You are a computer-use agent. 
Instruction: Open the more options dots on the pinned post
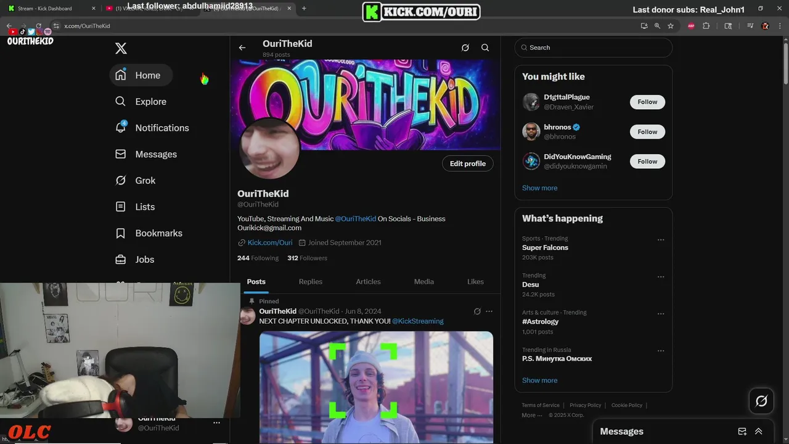(489, 311)
